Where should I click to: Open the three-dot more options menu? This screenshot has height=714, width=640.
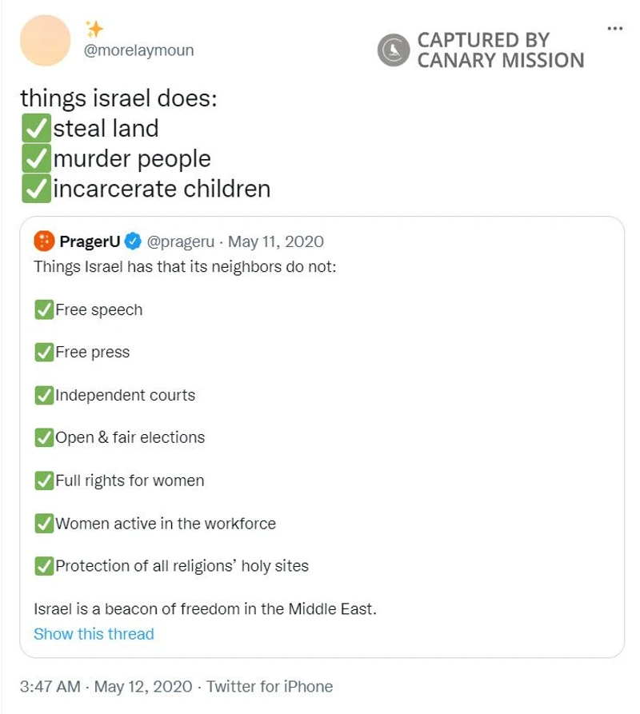tap(614, 29)
